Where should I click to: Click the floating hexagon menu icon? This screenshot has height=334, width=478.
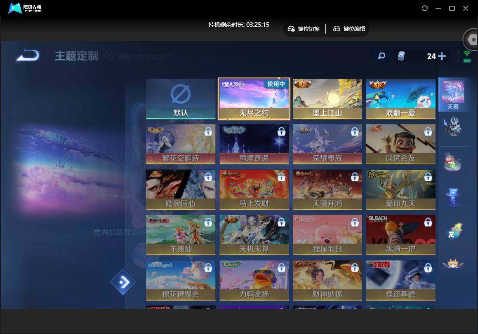tap(471, 40)
